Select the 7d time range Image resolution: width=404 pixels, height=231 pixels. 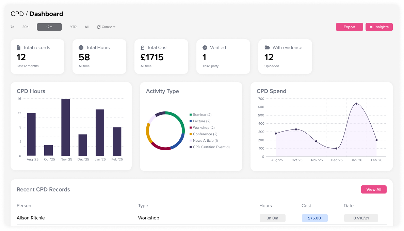coord(12,27)
